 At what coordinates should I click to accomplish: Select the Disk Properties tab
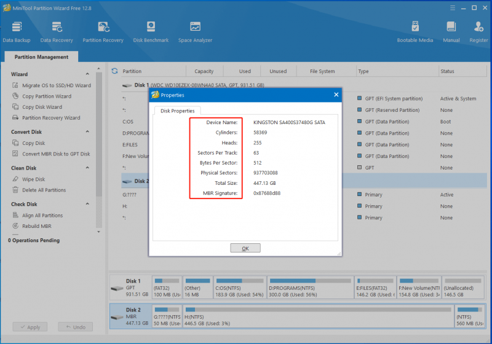178,111
